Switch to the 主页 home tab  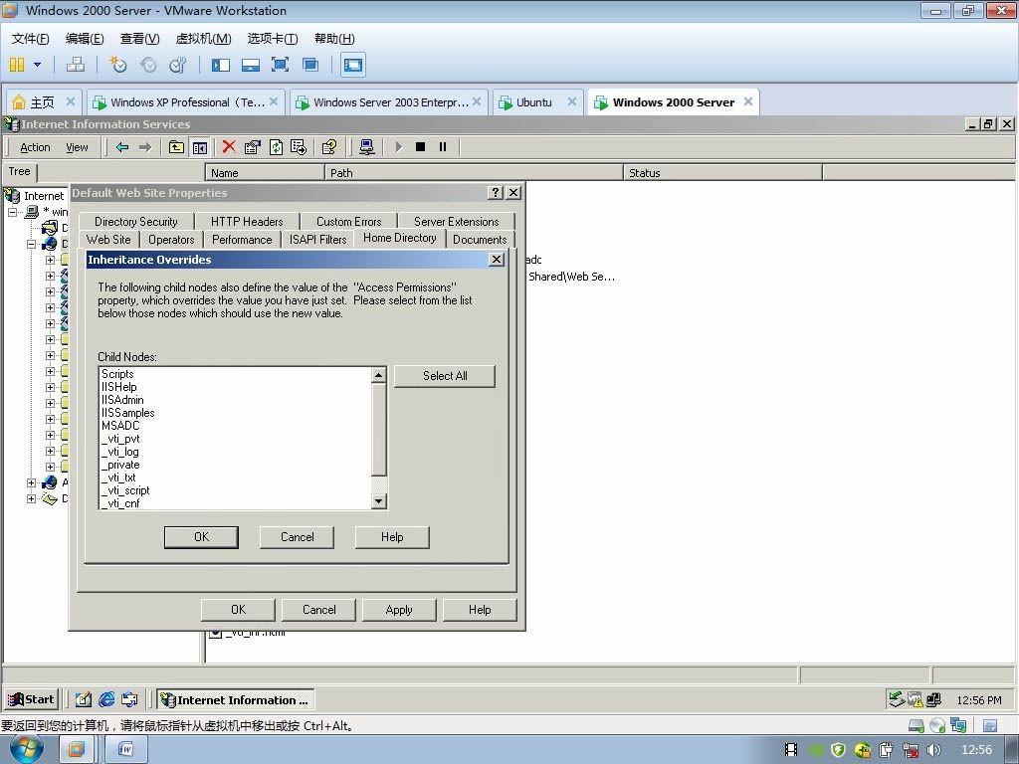point(43,102)
